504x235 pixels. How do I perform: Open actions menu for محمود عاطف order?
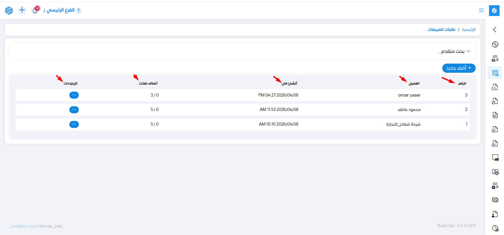[74, 110]
